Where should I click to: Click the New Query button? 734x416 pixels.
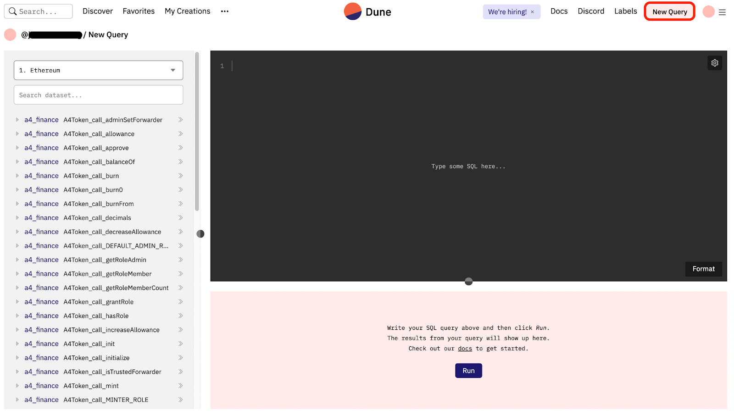(x=669, y=11)
